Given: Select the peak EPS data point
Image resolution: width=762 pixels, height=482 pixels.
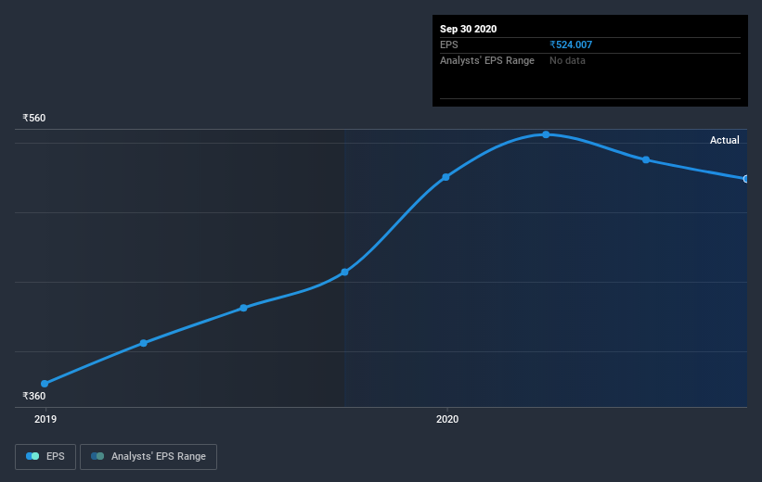Looking at the screenshot, I should [547, 134].
